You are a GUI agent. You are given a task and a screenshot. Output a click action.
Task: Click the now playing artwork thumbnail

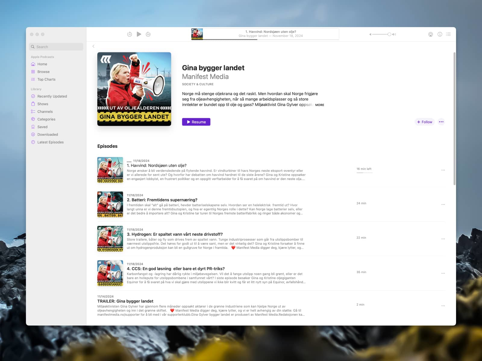(x=197, y=34)
